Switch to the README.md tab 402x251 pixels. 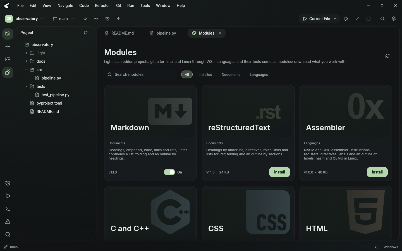pos(119,33)
